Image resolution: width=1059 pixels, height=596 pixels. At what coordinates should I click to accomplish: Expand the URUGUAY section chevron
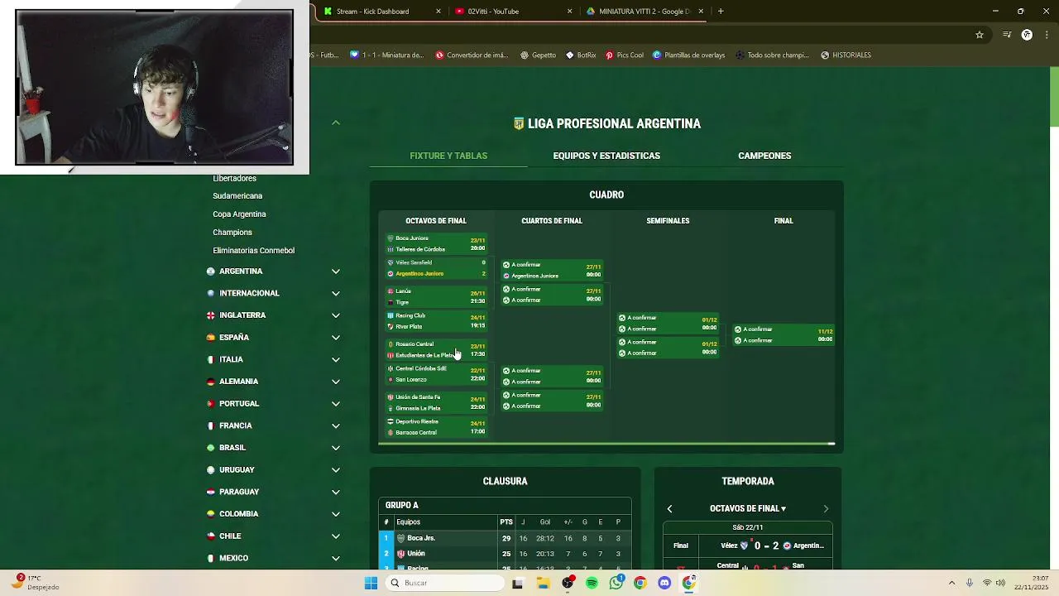(x=336, y=470)
